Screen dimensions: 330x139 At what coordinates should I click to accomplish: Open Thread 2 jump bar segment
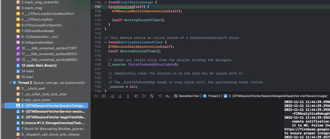[x=212, y=96]
